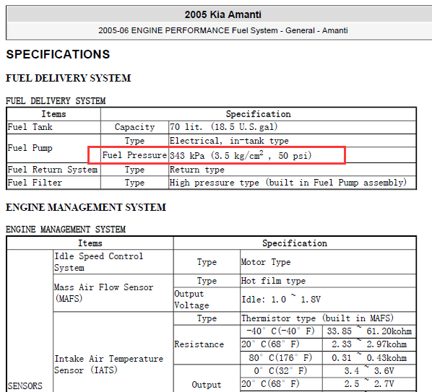The image size is (432, 392).
Task: Click the 'SPECIFICATIONS' heading
Action: tap(58, 54)
